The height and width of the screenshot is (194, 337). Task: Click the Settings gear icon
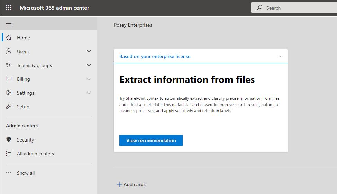click(x=9, y=93)
